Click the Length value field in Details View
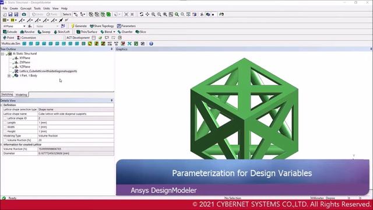Image resolution: width=373 pixels, height=210 pixels. pyautogui.click(x=76, y=123)
